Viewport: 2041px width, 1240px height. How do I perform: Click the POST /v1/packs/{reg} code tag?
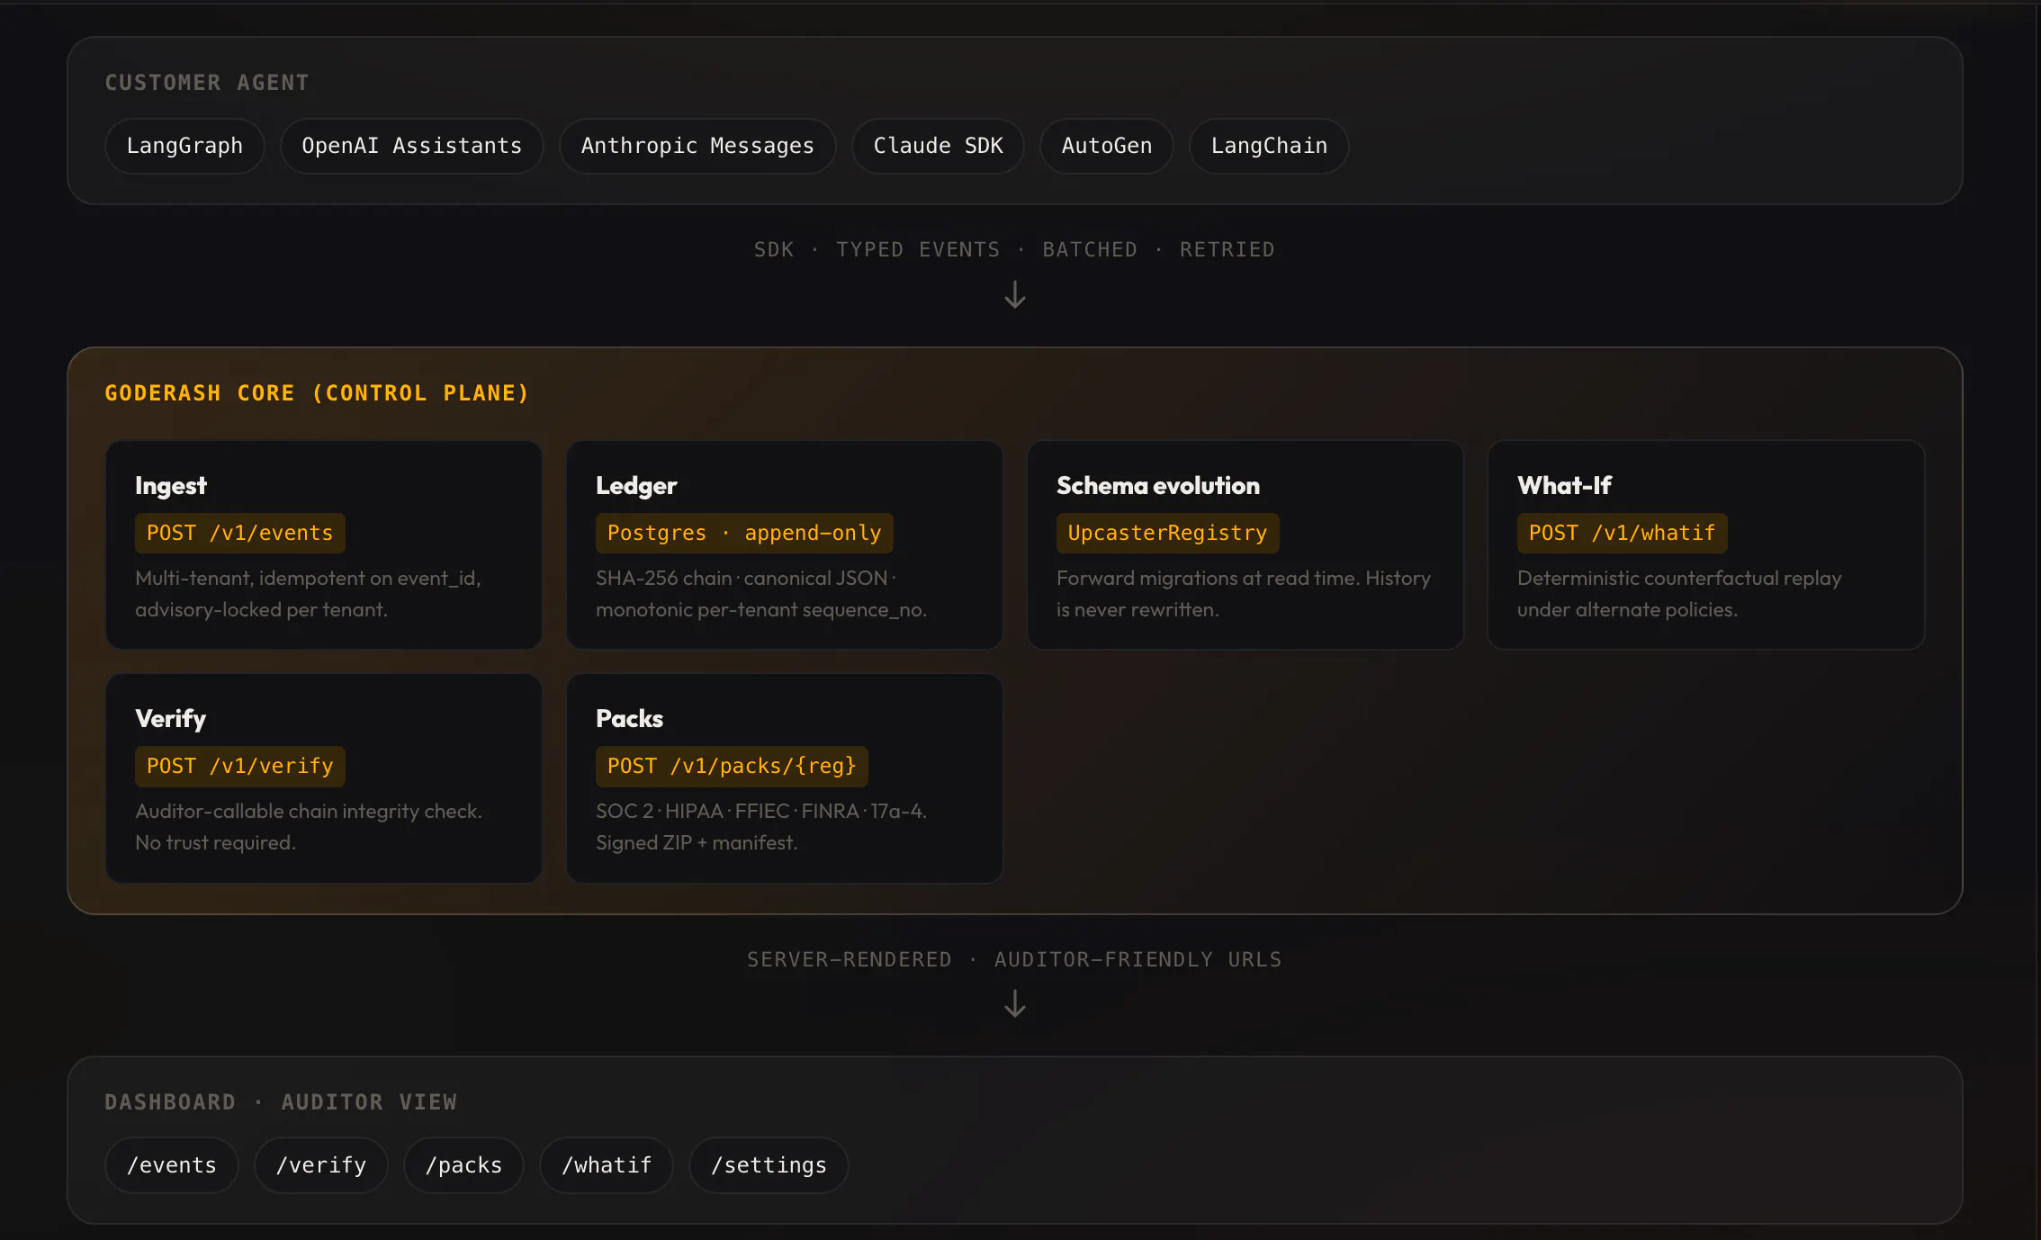732,766
